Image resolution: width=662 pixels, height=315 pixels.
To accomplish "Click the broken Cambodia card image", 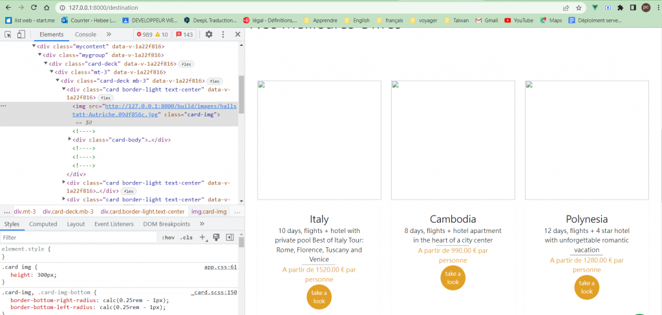I will click(453, 140).
